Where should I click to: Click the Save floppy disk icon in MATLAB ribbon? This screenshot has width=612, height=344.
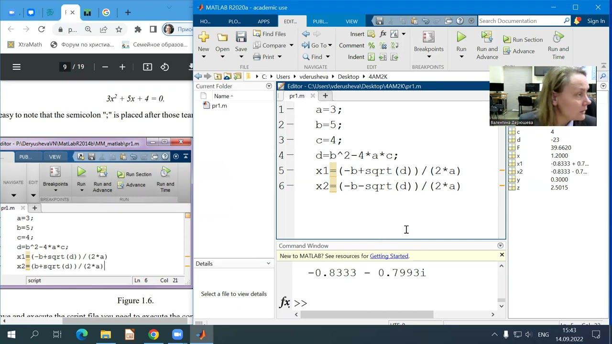pos(241,37)
